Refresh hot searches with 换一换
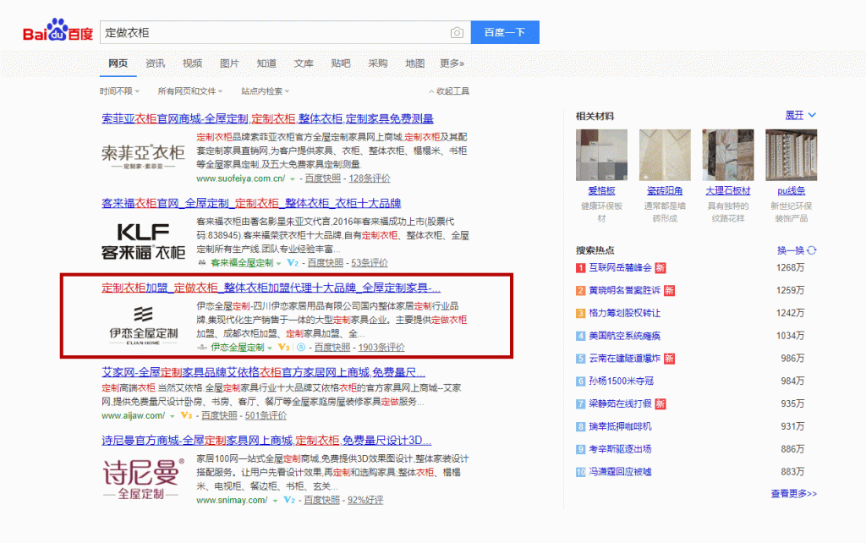 tap(797, 251)
